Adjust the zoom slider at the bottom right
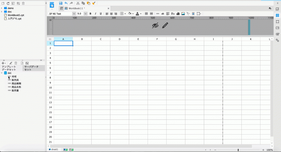 click(238, 150)
